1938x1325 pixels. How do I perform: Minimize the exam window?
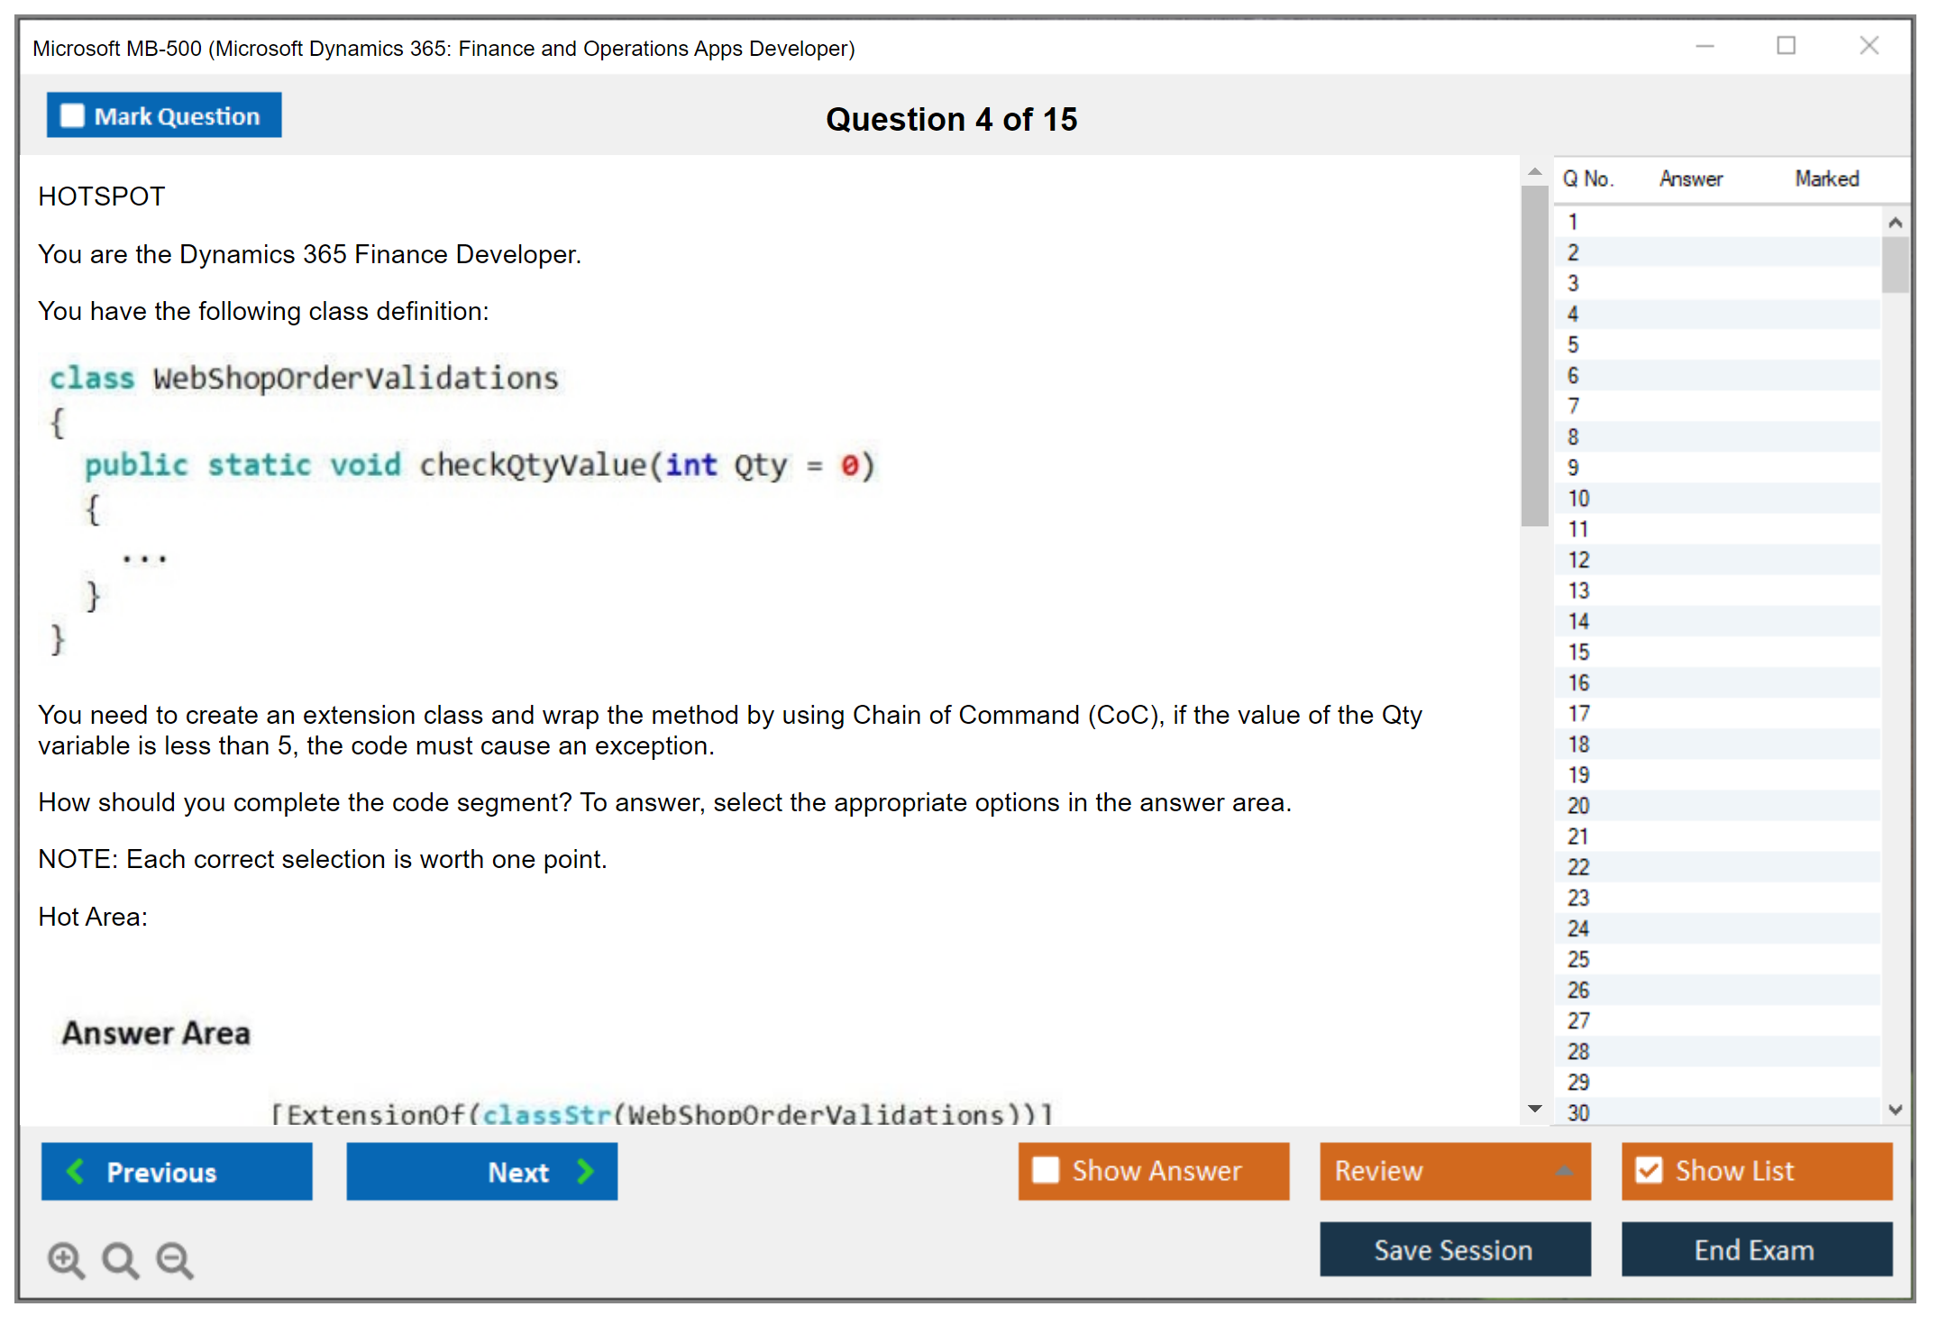1705,46
